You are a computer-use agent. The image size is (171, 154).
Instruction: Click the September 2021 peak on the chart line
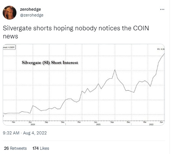[115, 70]
